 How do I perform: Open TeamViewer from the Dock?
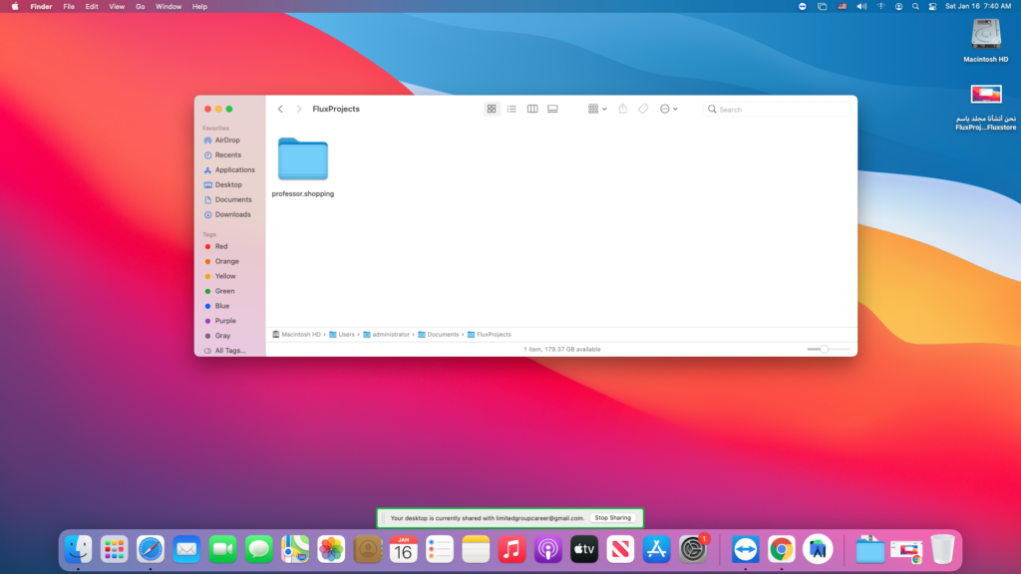[745, 550]
